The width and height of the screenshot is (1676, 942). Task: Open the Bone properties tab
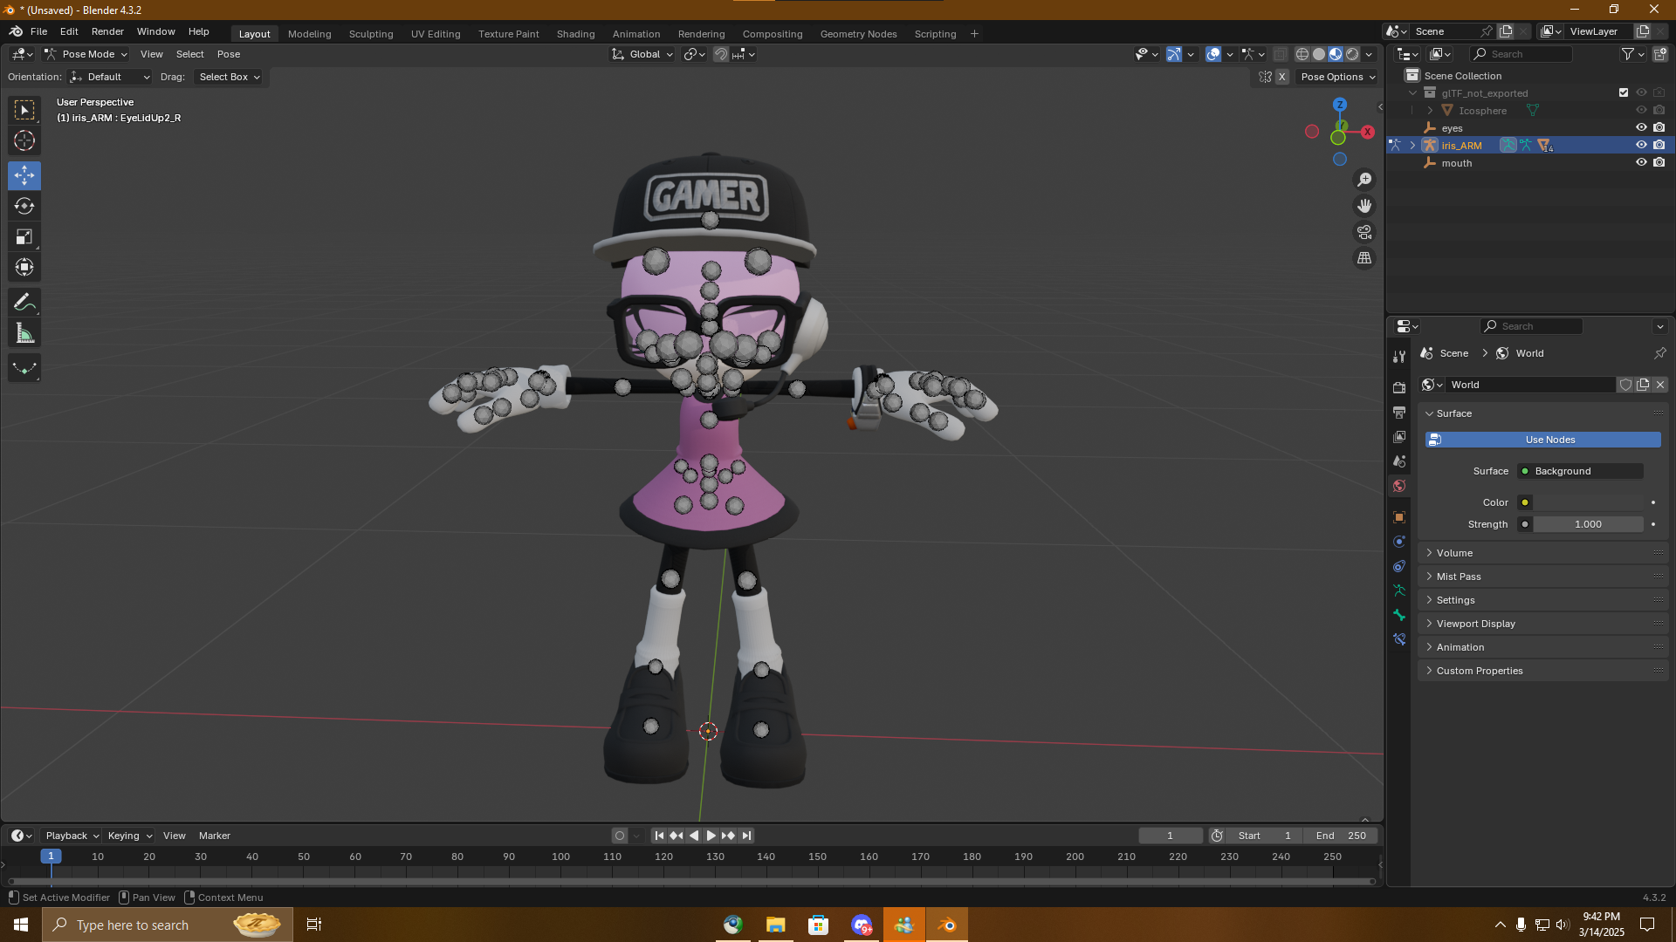(1399, 615)
